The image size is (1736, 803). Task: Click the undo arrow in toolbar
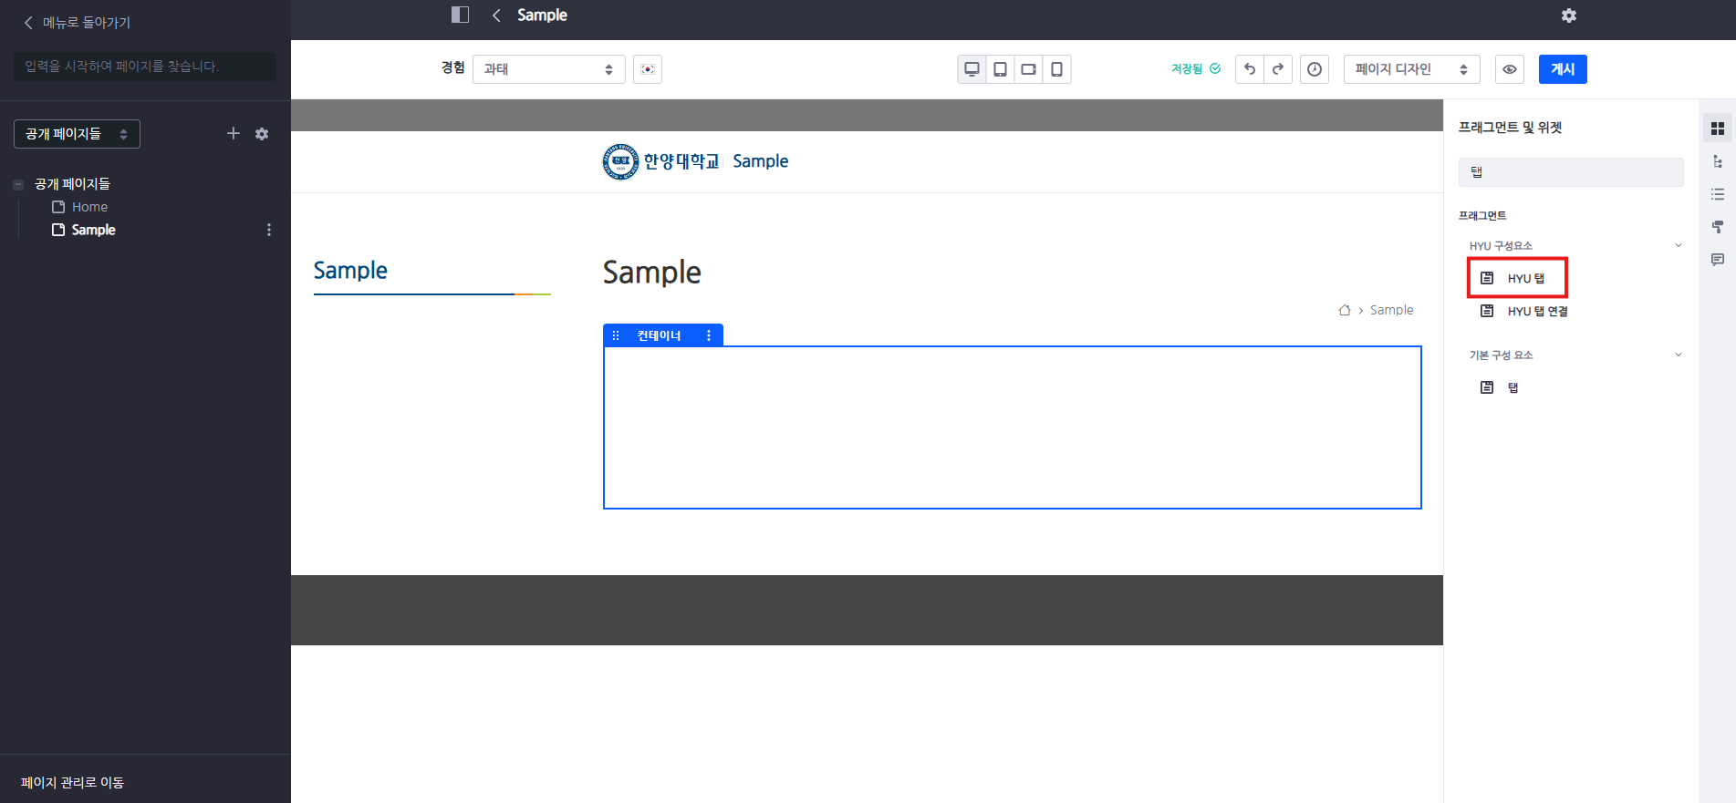pos(1250,69)
